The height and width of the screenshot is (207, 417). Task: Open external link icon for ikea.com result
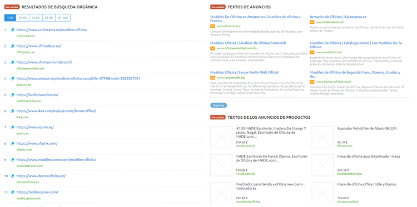pos(12,111)
